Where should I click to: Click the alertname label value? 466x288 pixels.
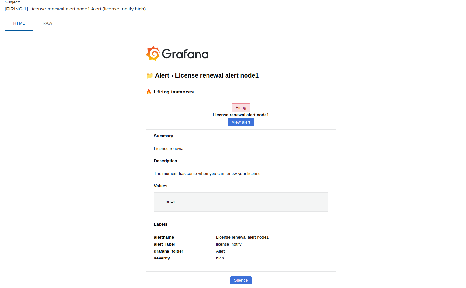[242, 237]
